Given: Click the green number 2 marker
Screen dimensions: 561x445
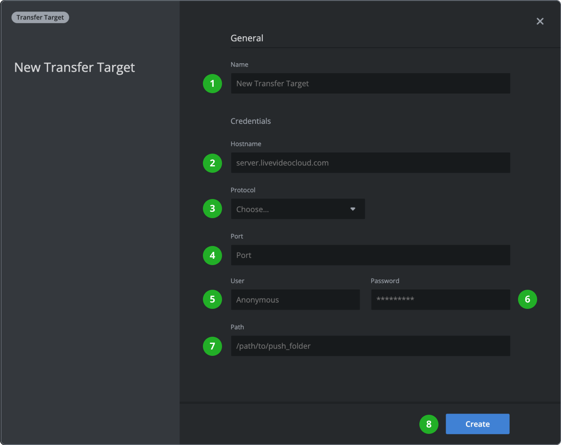Looking at the screenshot, I should [212, 163].
